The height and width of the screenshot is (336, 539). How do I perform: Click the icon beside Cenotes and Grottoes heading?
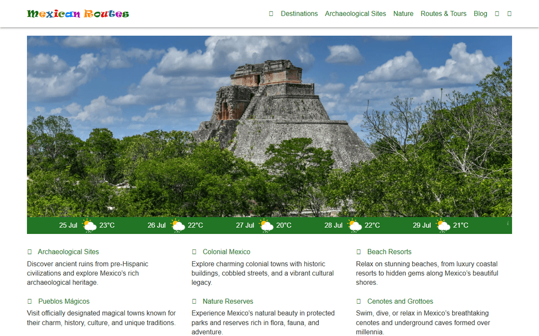(358, 301)
